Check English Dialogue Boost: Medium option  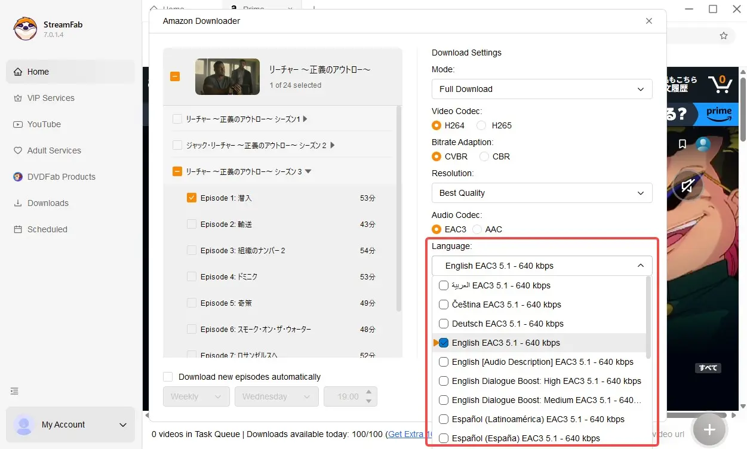(x=444, y=400)
